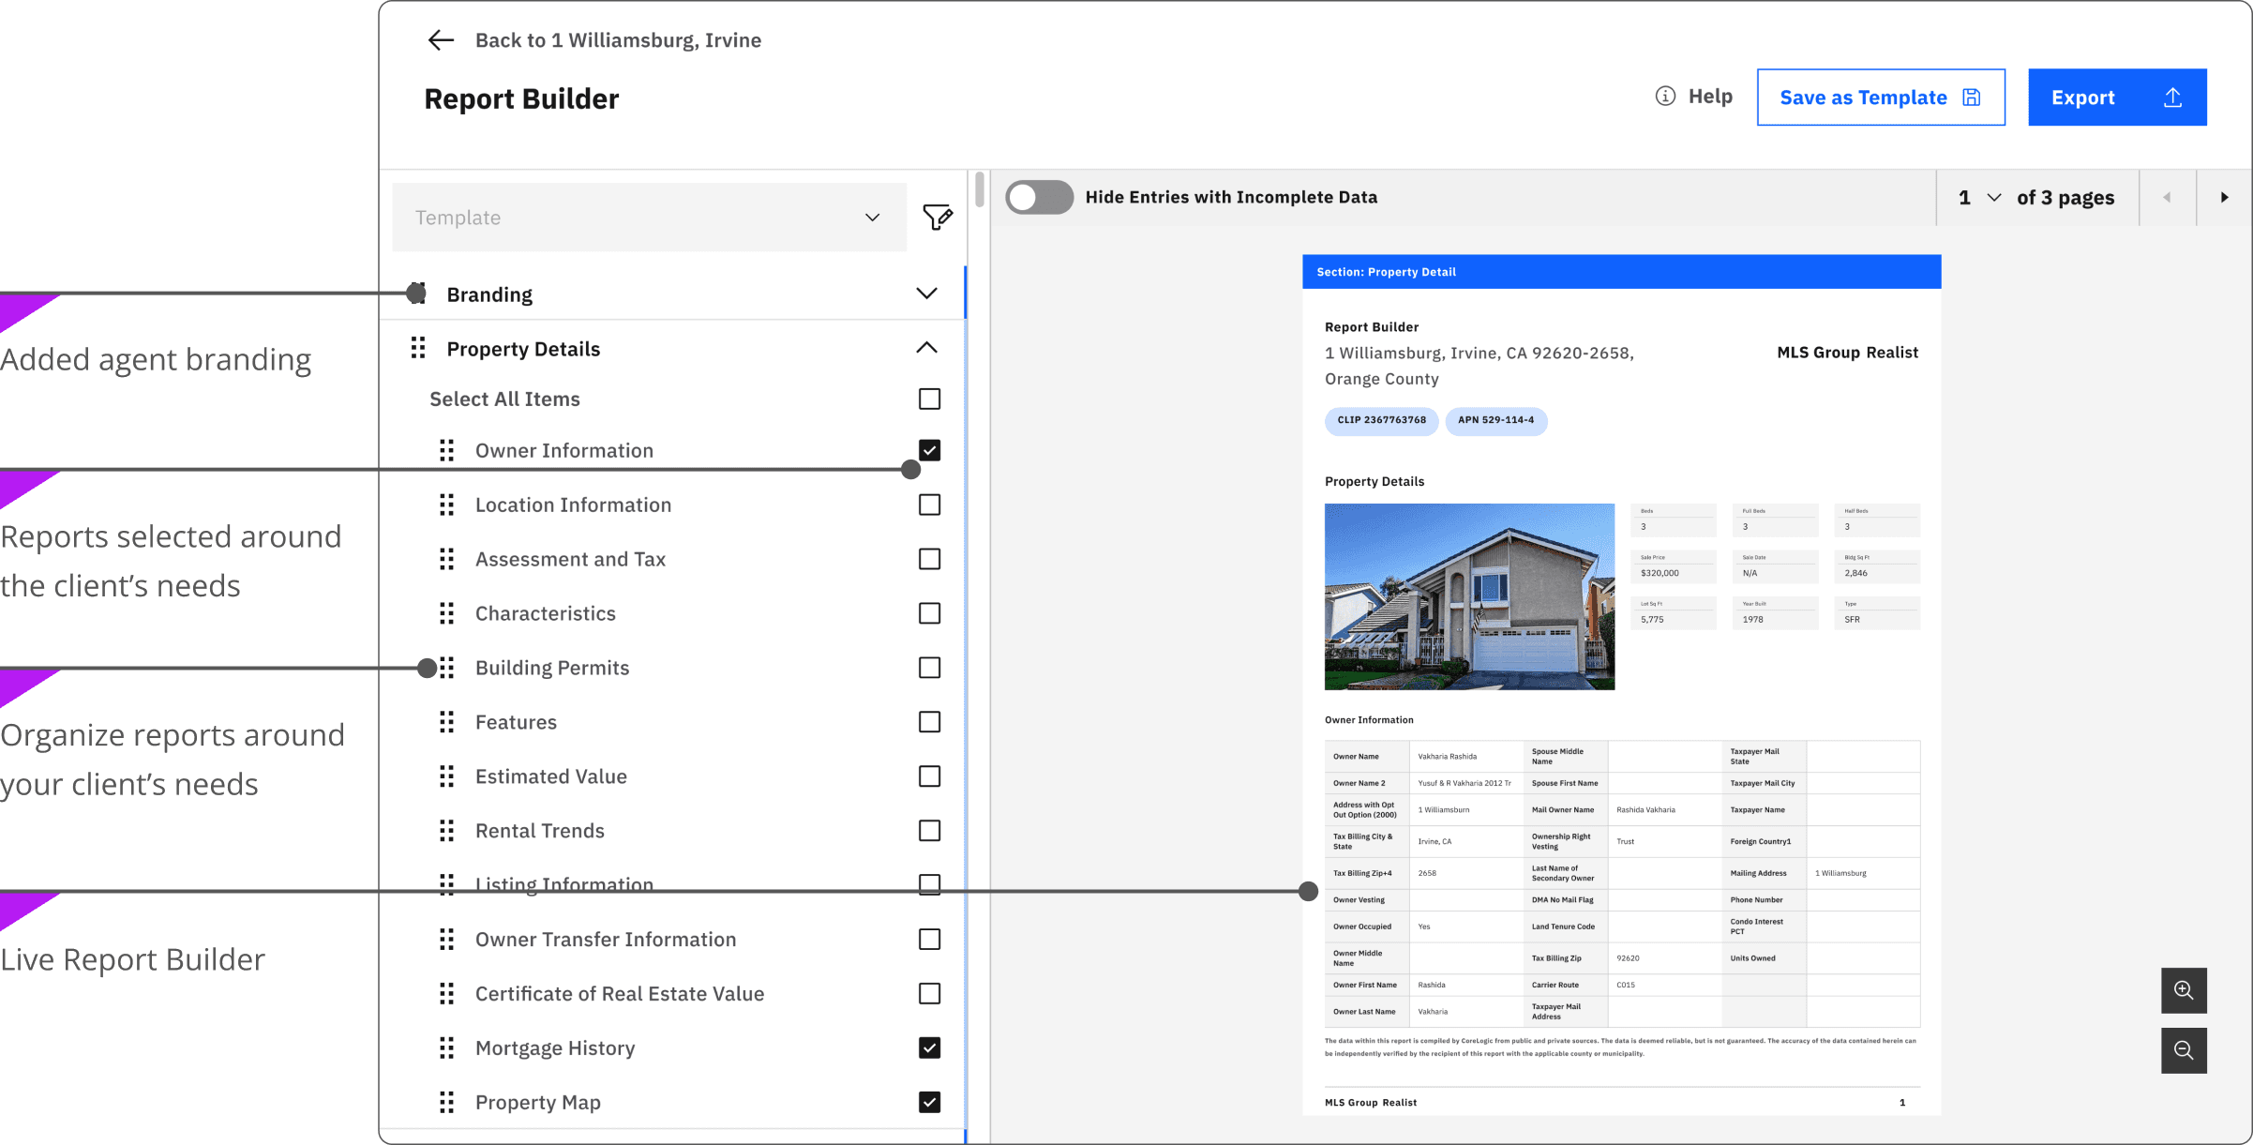This screenshot has width=2253, height=1145.
Task: Check the Location Information checkbox
Action: pyautogui.click(x=929, y=505)
